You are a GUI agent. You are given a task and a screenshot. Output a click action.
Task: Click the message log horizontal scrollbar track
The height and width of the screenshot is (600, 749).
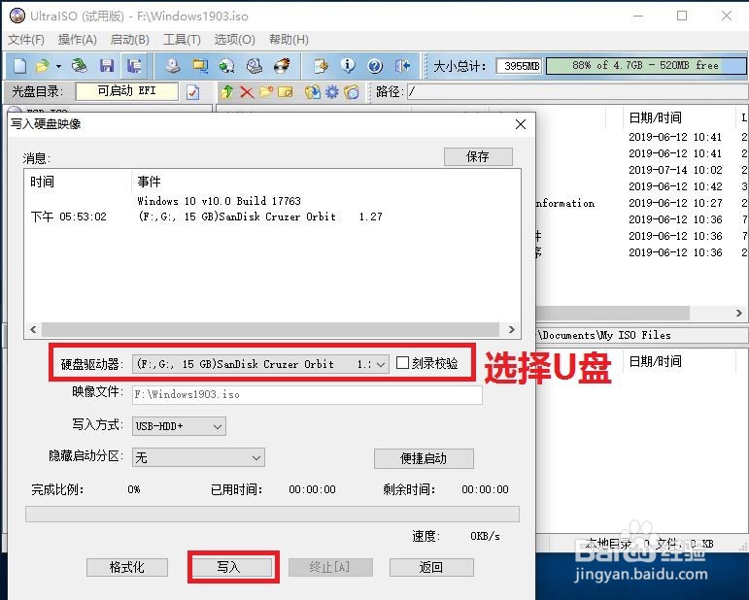tap(270, 329)
